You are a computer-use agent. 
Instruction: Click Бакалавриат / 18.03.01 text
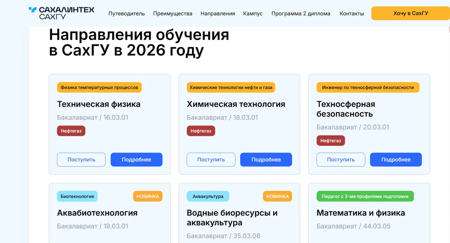coord(222,118)
